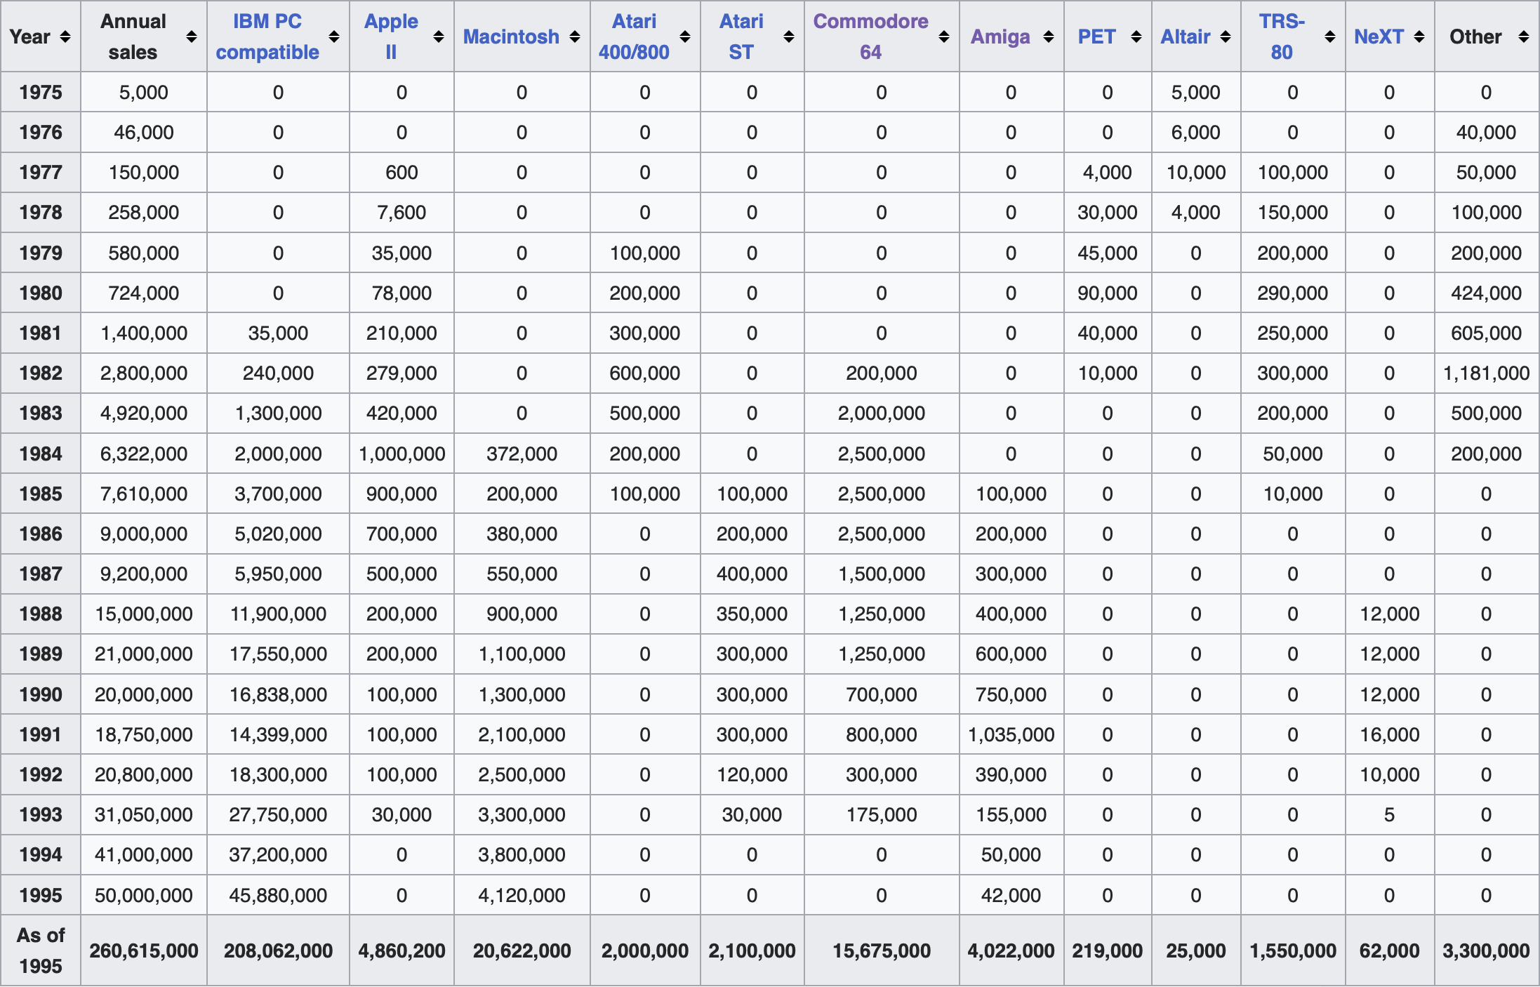Click Commodore 64 sort arrows

point(944,37)
